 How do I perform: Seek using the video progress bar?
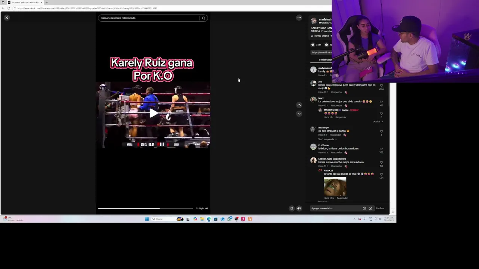click(146, 208)
